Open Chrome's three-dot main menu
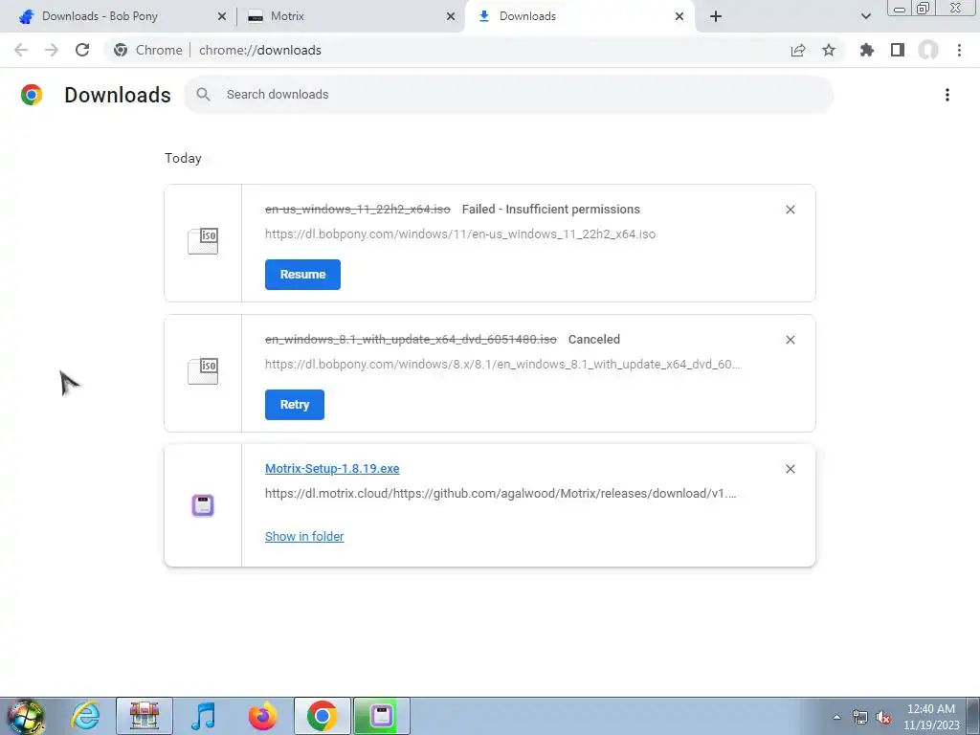The width and height of the screenshot is (980, 735). pos(959,50)
